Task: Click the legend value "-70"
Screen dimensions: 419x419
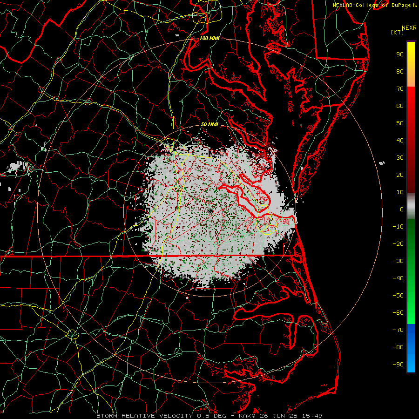Action: click(x=398, y=330)
